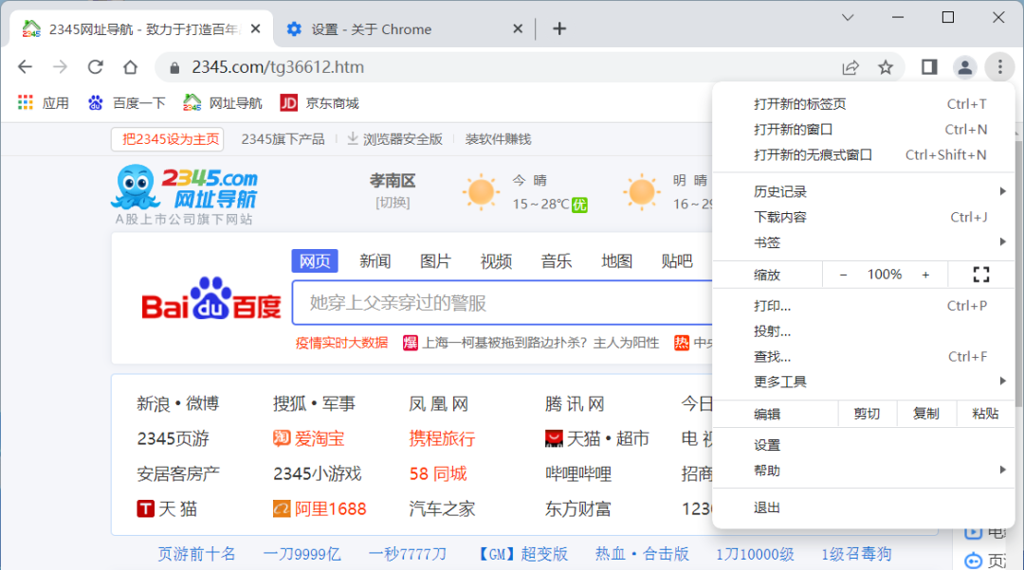The height and width of the screenshot is (570, 1024).
Task: Open the side panel icon
Action: [929, 67]
